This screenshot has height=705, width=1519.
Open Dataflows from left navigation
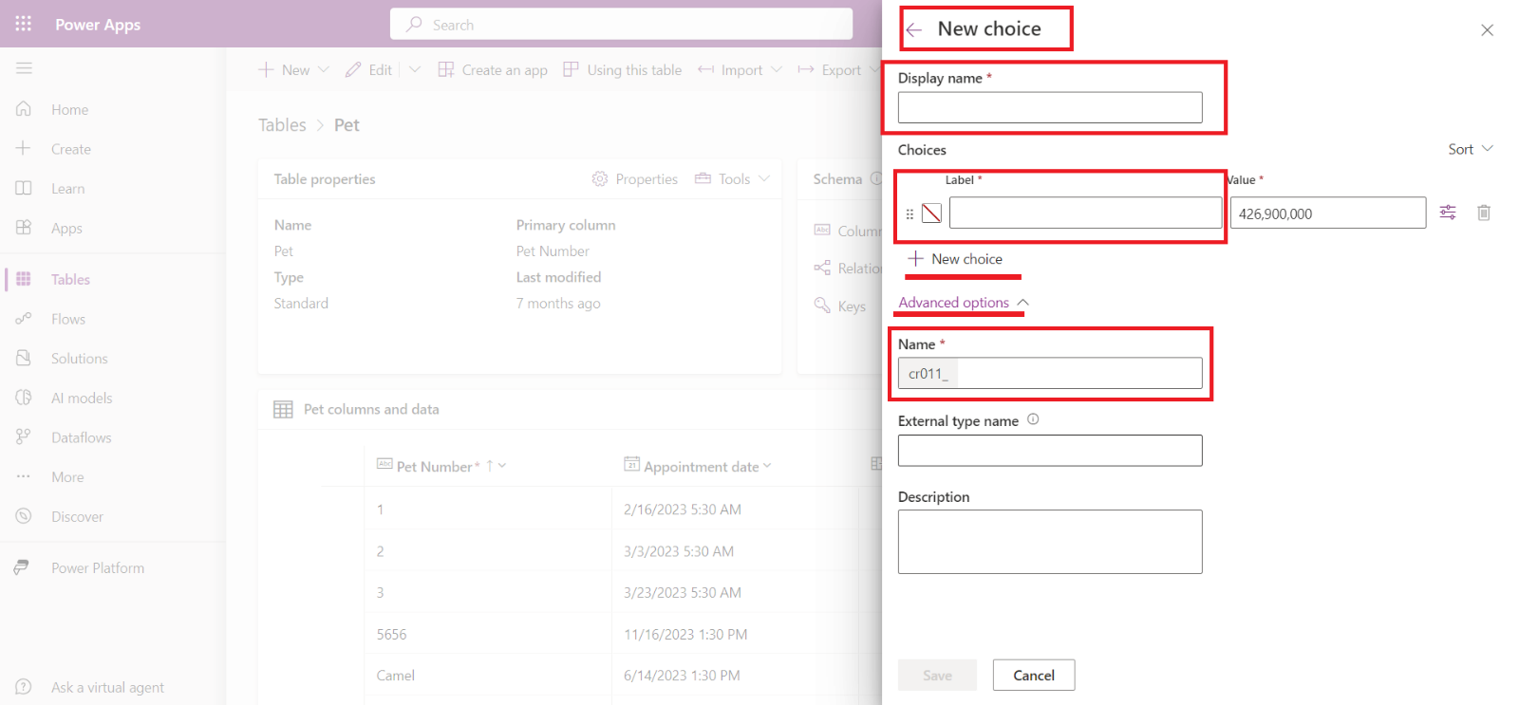(81, 437)
